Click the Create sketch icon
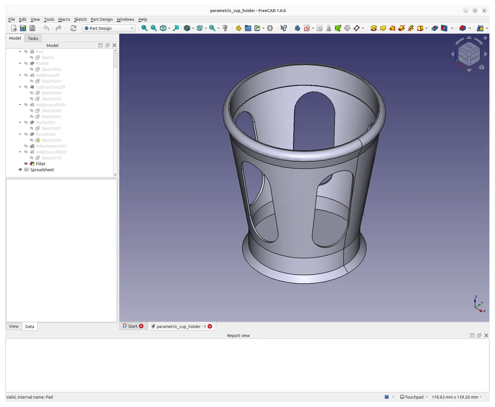The height and width of the screenshot is (407, 495). pos(307,28)
